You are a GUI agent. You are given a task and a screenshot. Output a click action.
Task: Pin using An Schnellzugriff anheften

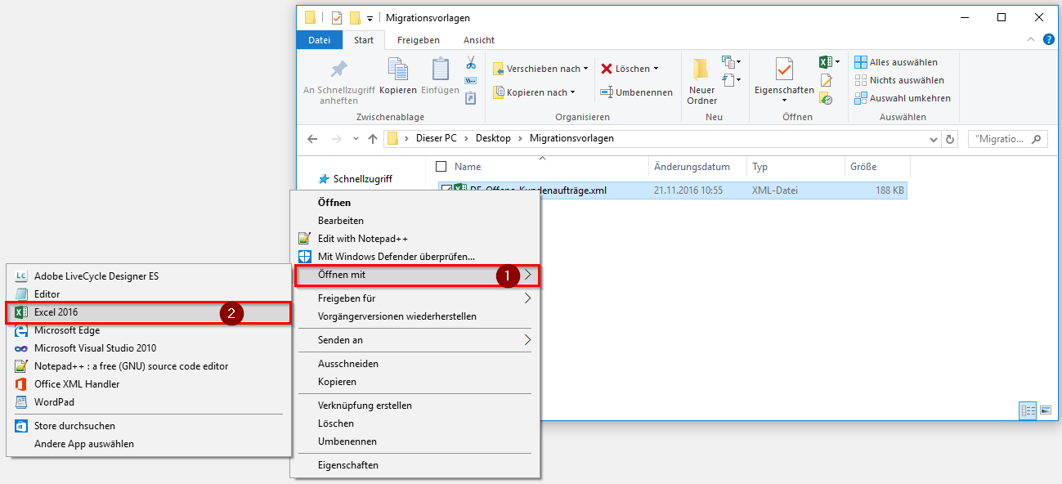tap(339, 82)
